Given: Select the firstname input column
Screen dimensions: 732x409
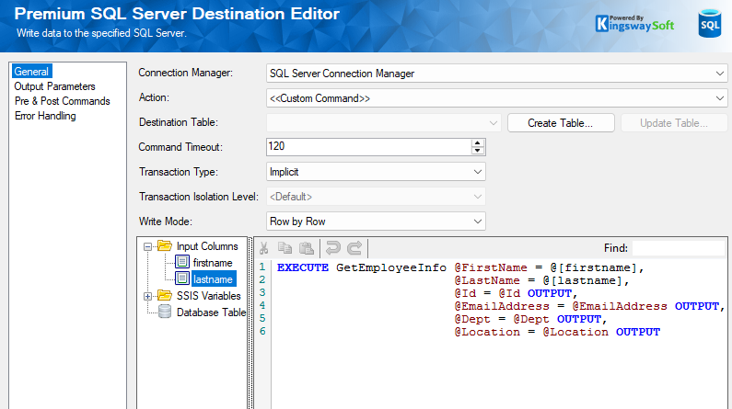Looking at the screenshot, I should tap(213, 262).
